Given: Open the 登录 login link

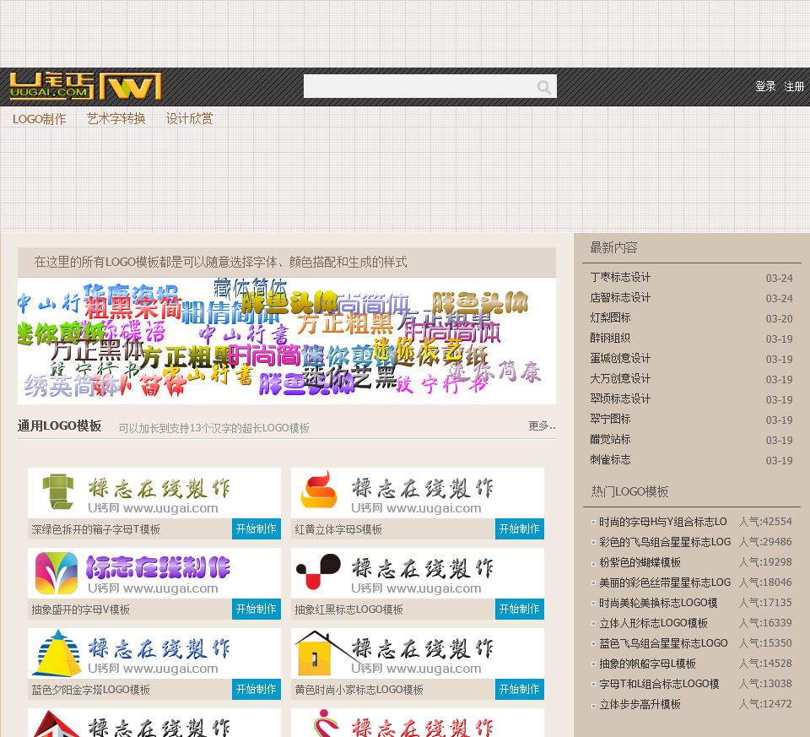Looking at the screenshot, I should click(765, 86).
